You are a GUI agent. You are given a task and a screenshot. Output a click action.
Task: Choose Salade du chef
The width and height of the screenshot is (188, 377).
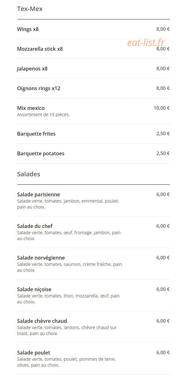[x=93, y=232]
